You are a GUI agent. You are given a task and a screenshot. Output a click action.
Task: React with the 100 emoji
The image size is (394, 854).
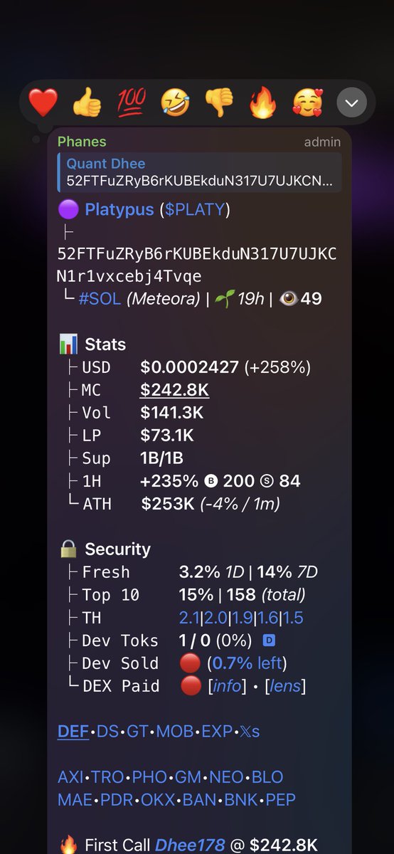click(132, 104)
